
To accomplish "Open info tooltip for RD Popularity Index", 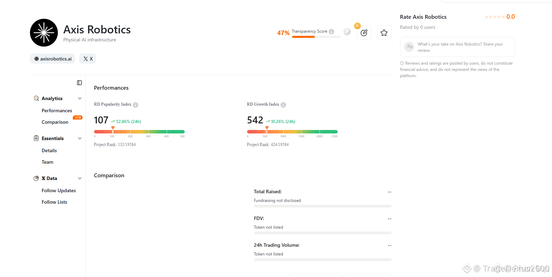I will tap(136, 105).
